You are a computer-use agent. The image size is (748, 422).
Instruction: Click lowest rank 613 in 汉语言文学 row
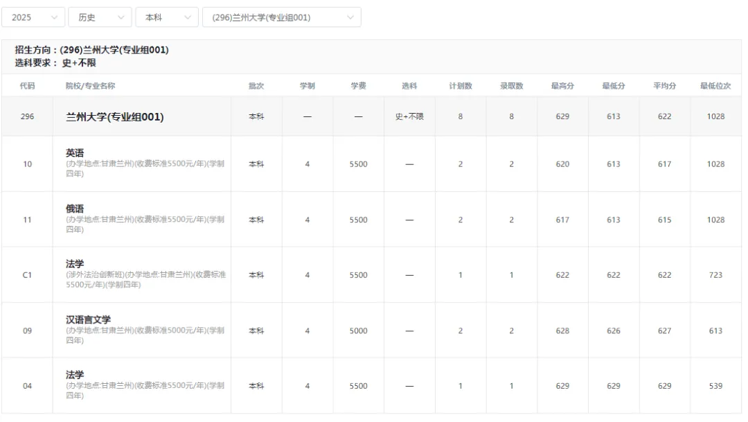[x=715, y=331]
